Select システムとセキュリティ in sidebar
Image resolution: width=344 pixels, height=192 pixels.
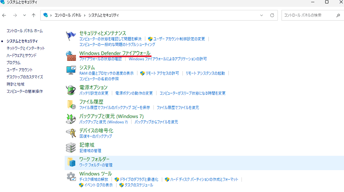click(22, 41)
